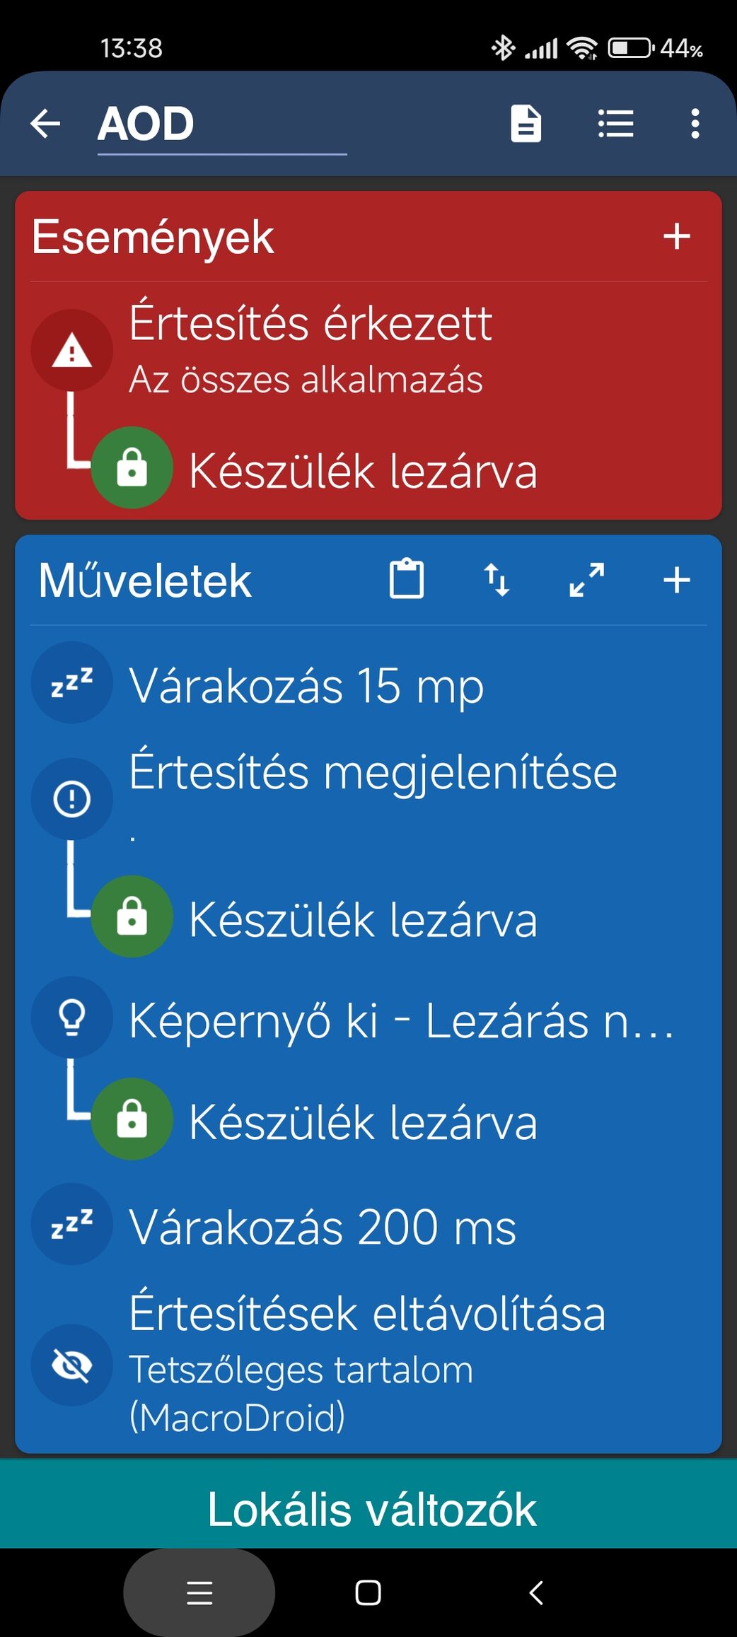This screenshot has width=737, height=1637.
Task: Go back using the top arrow
Action: pyautogui.click(x=45, y=124)
